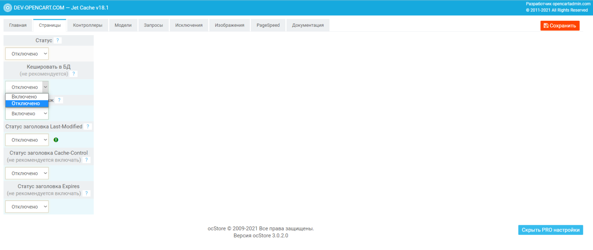
Task: Click the orange Сохранить button
Action: [560, 26]
